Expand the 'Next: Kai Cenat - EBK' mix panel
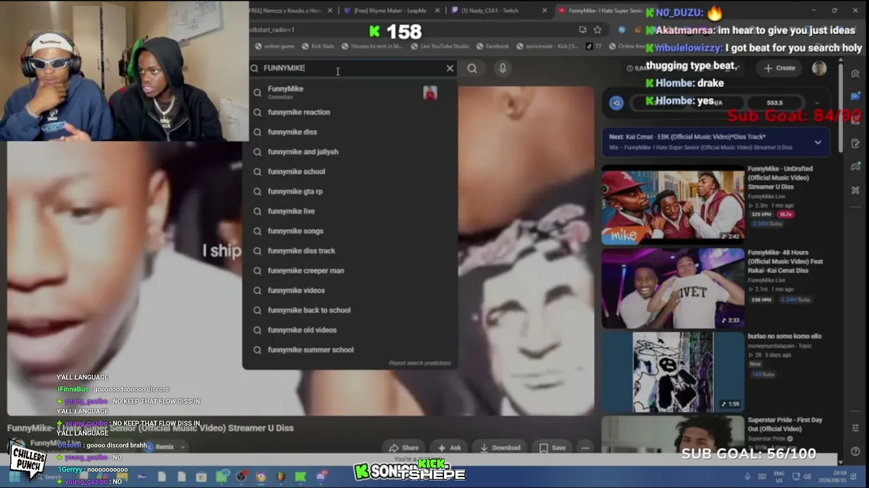 click(817, 142)
